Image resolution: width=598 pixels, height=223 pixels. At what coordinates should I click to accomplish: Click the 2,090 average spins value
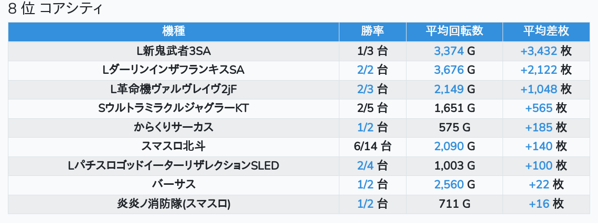pos(448,146)
